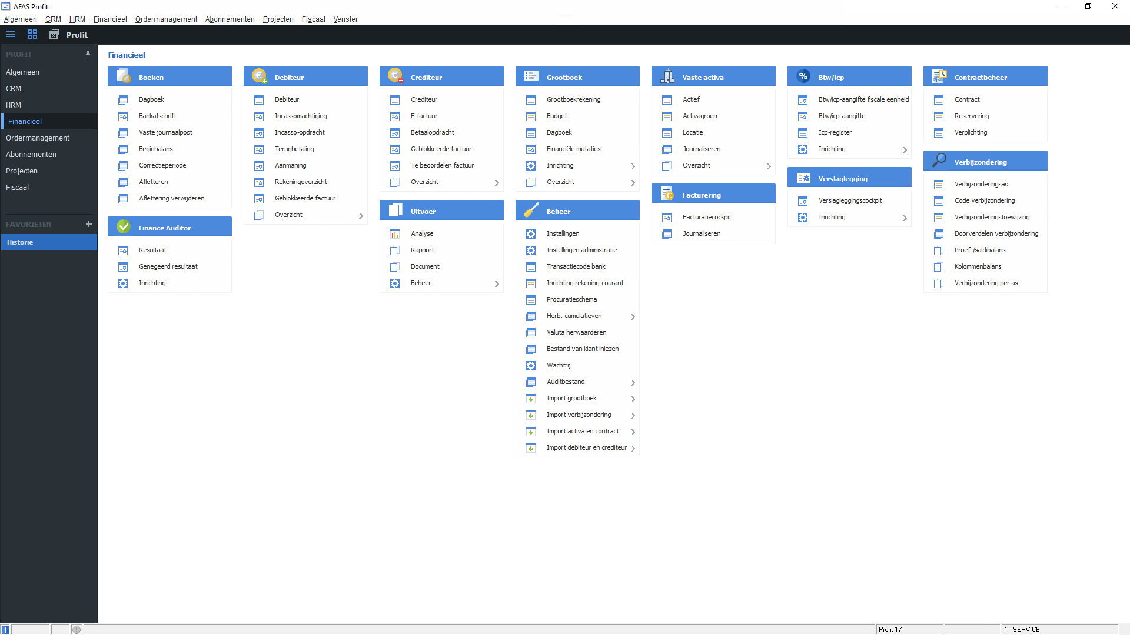Click the Beheer brush icon

point(531,210)
